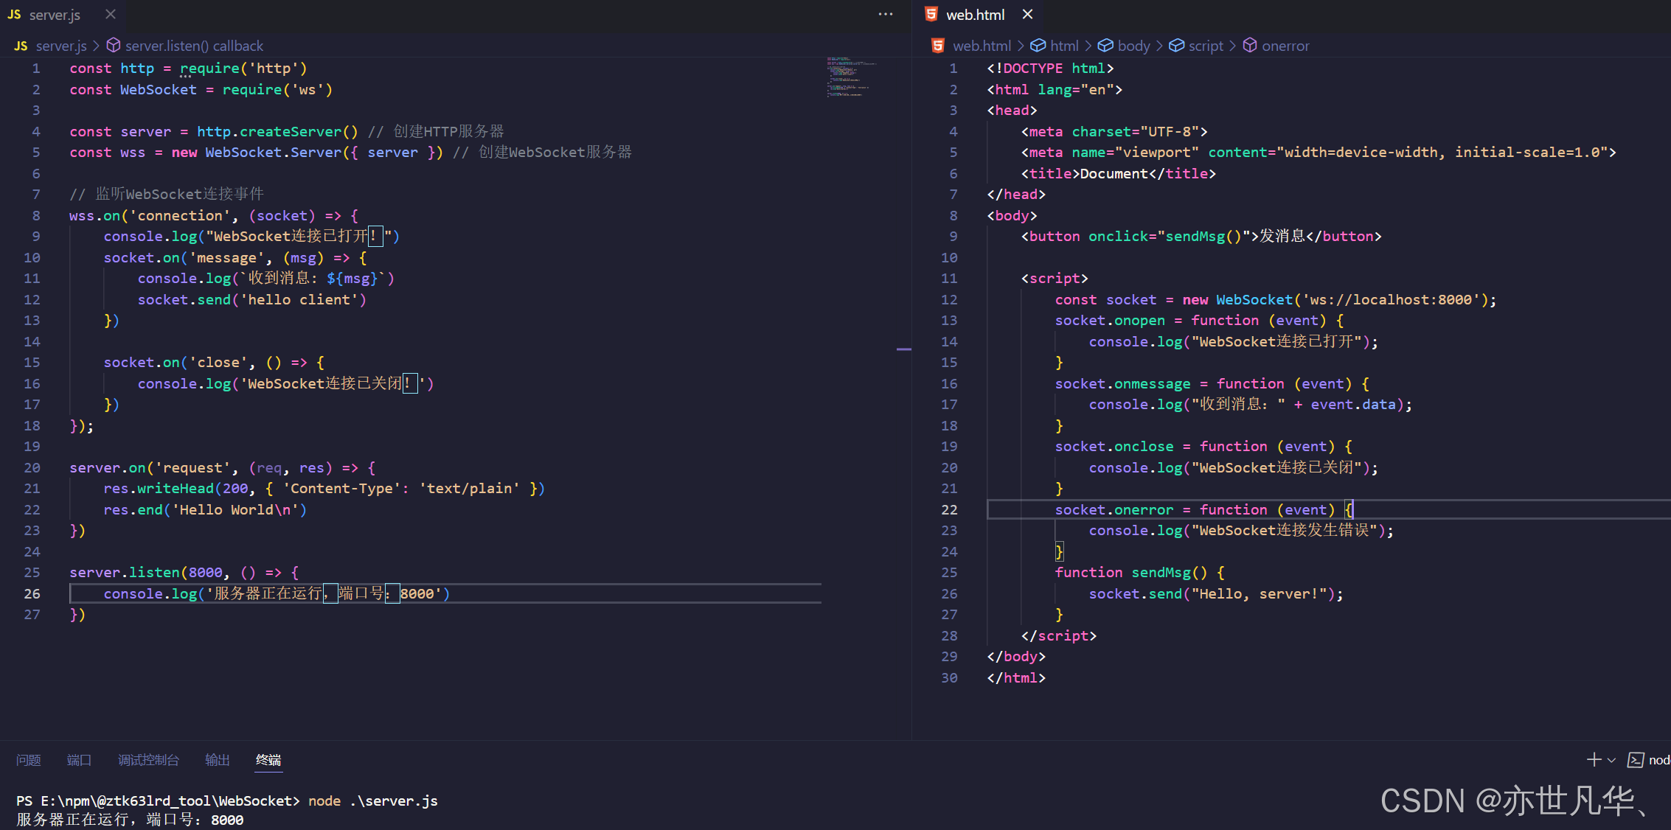The width and height of the screenshot is (1671, 830).
Task: Click the cube icon before server.listen() callback breadcrumb
Action: [x=114, y=46]
